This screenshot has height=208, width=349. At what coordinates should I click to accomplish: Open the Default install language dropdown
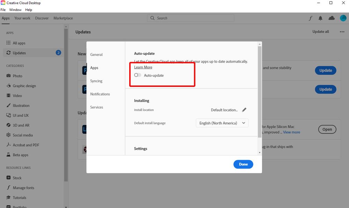coord(222,123)
